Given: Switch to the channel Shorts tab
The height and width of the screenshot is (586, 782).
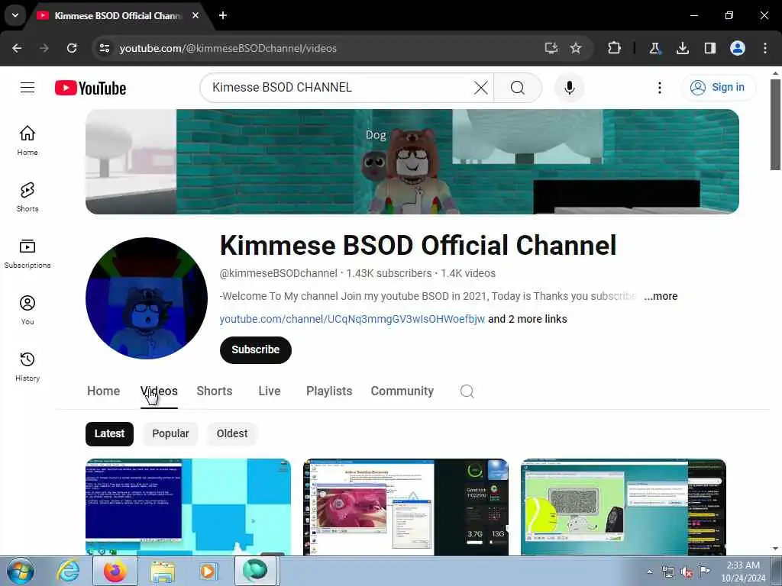Looking at the screenshot, I should coord(215,391).
